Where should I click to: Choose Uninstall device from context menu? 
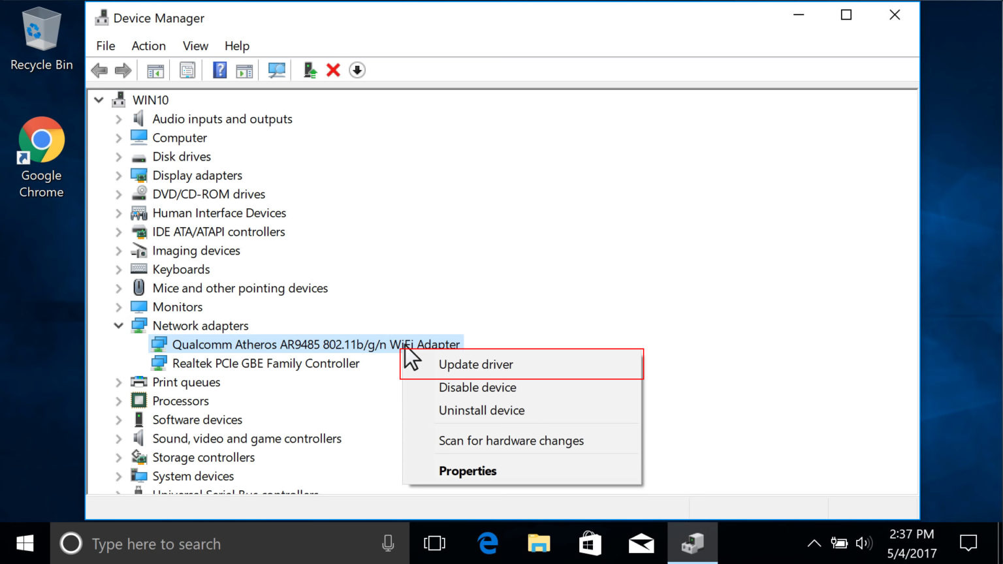pos(481,410)
